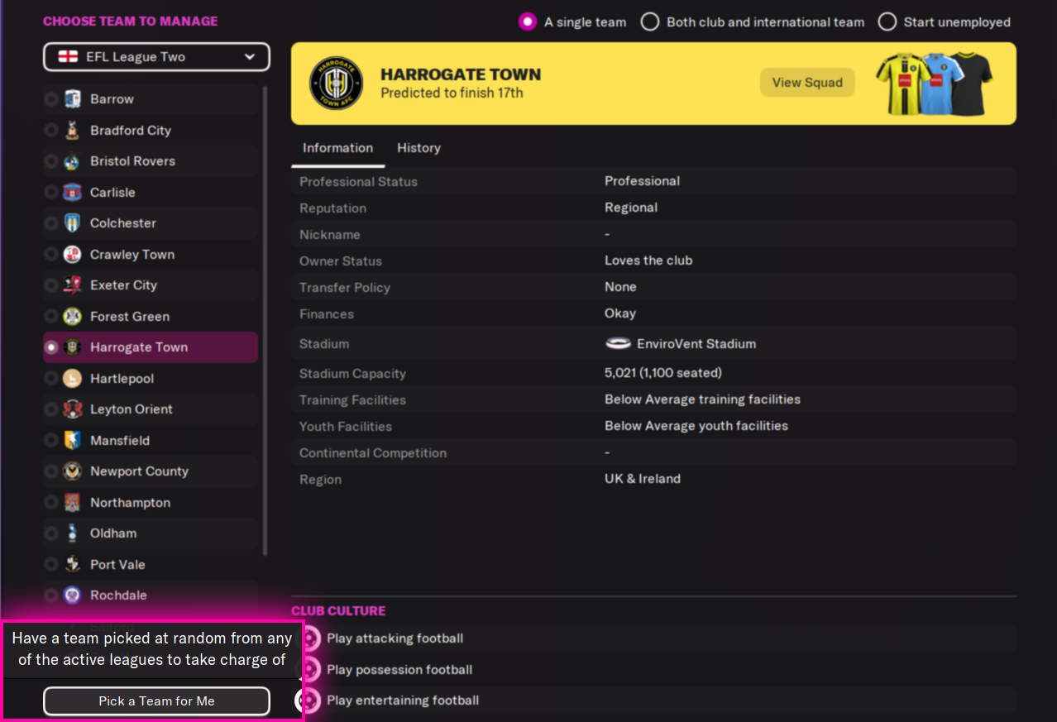Click the Play possession football culture icon
Screen dimensions: 1057x722
pos(310,669)
